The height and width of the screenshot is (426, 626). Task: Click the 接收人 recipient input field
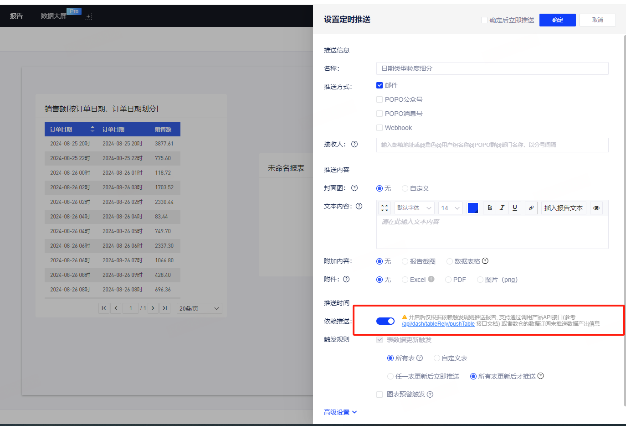coord(492,145)
